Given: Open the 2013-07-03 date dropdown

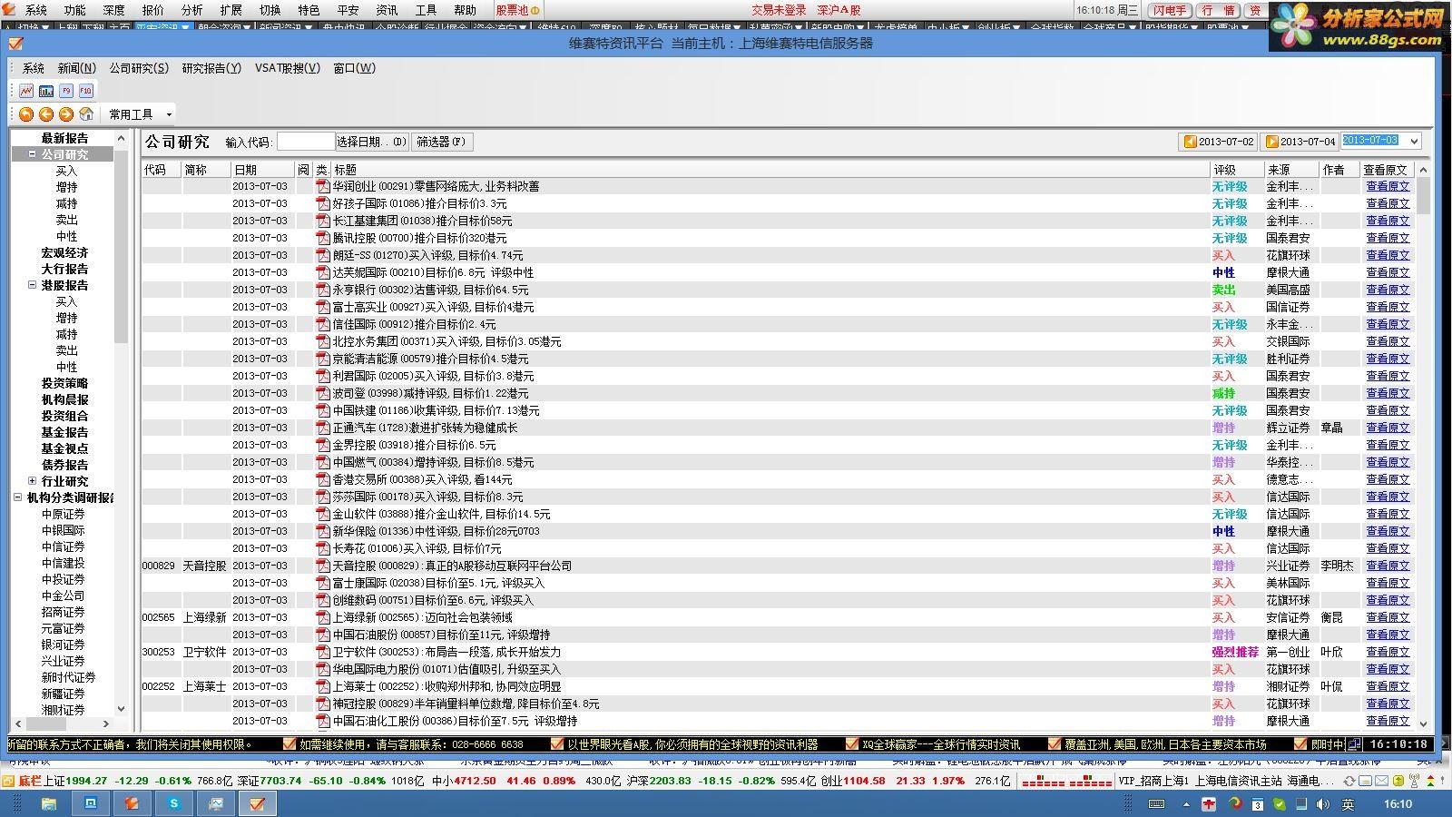Looking at the screenshot, I should point(1413,141).
